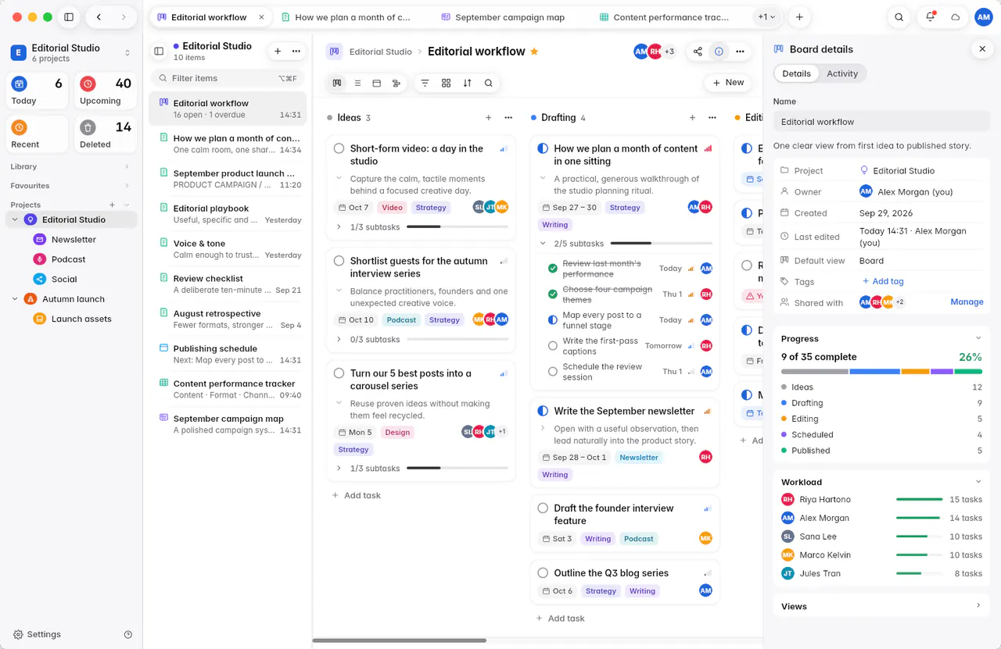Viewport: 1001px width, 649px height.
Task: Click the cloud sync icon
Action: click(955, 17)
